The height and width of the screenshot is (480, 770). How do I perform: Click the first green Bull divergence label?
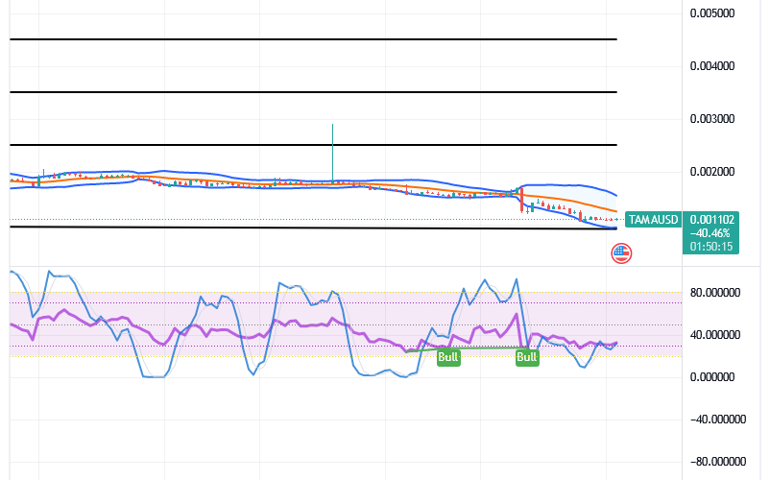[448, 357]
